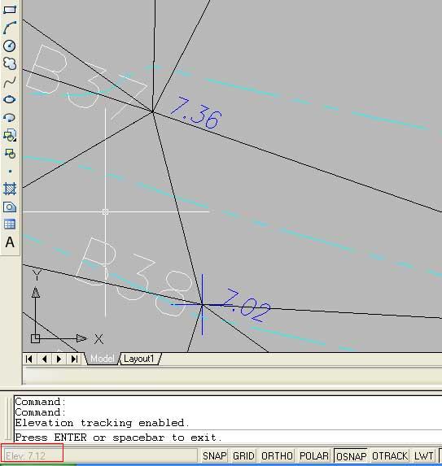Screen dimensions: 442x466
Task: Select the Point tool
Action: 10,171
